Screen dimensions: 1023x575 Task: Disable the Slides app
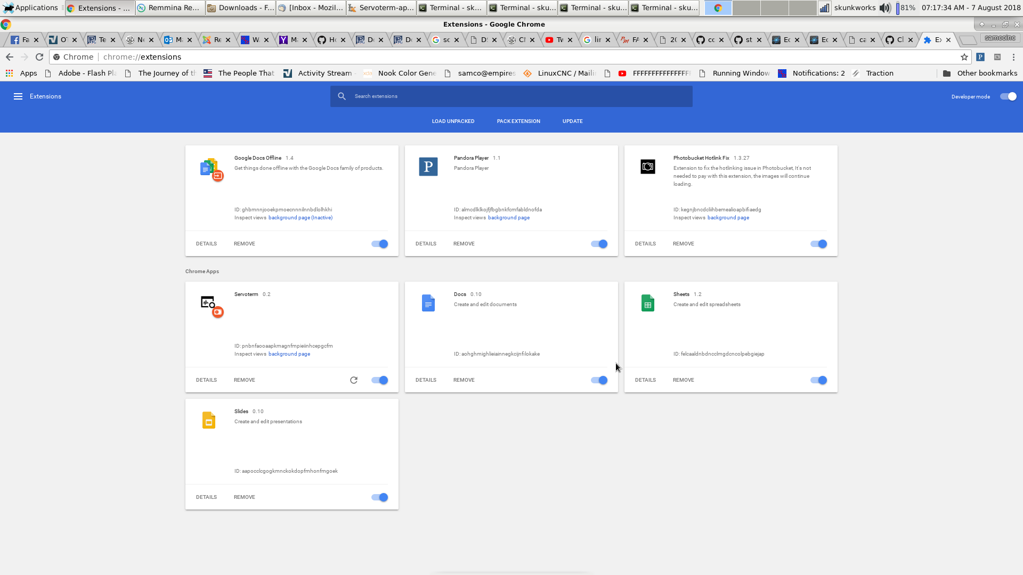click(x=380, y=497)
